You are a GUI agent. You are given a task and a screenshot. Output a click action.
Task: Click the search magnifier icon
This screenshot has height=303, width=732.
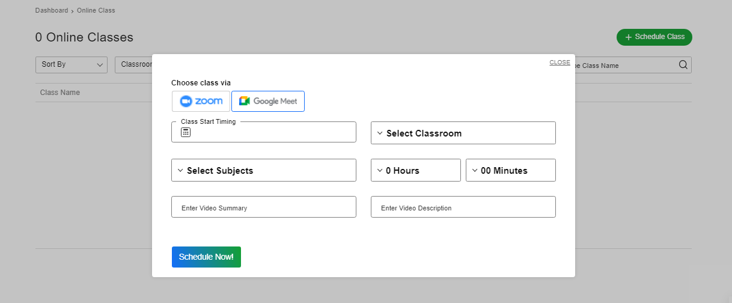click(683, 65)
